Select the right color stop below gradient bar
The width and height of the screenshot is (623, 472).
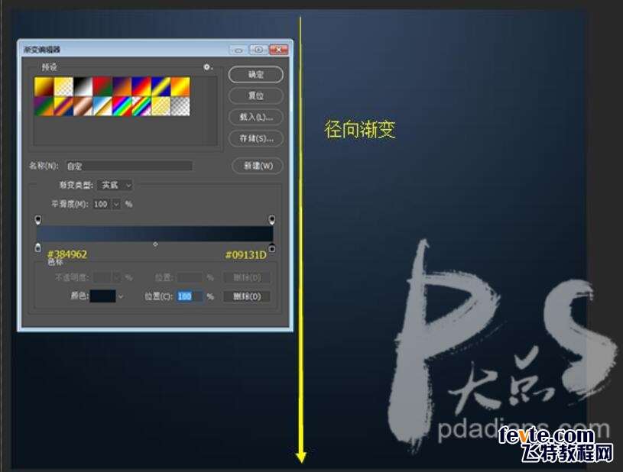(x=272, y=247)
